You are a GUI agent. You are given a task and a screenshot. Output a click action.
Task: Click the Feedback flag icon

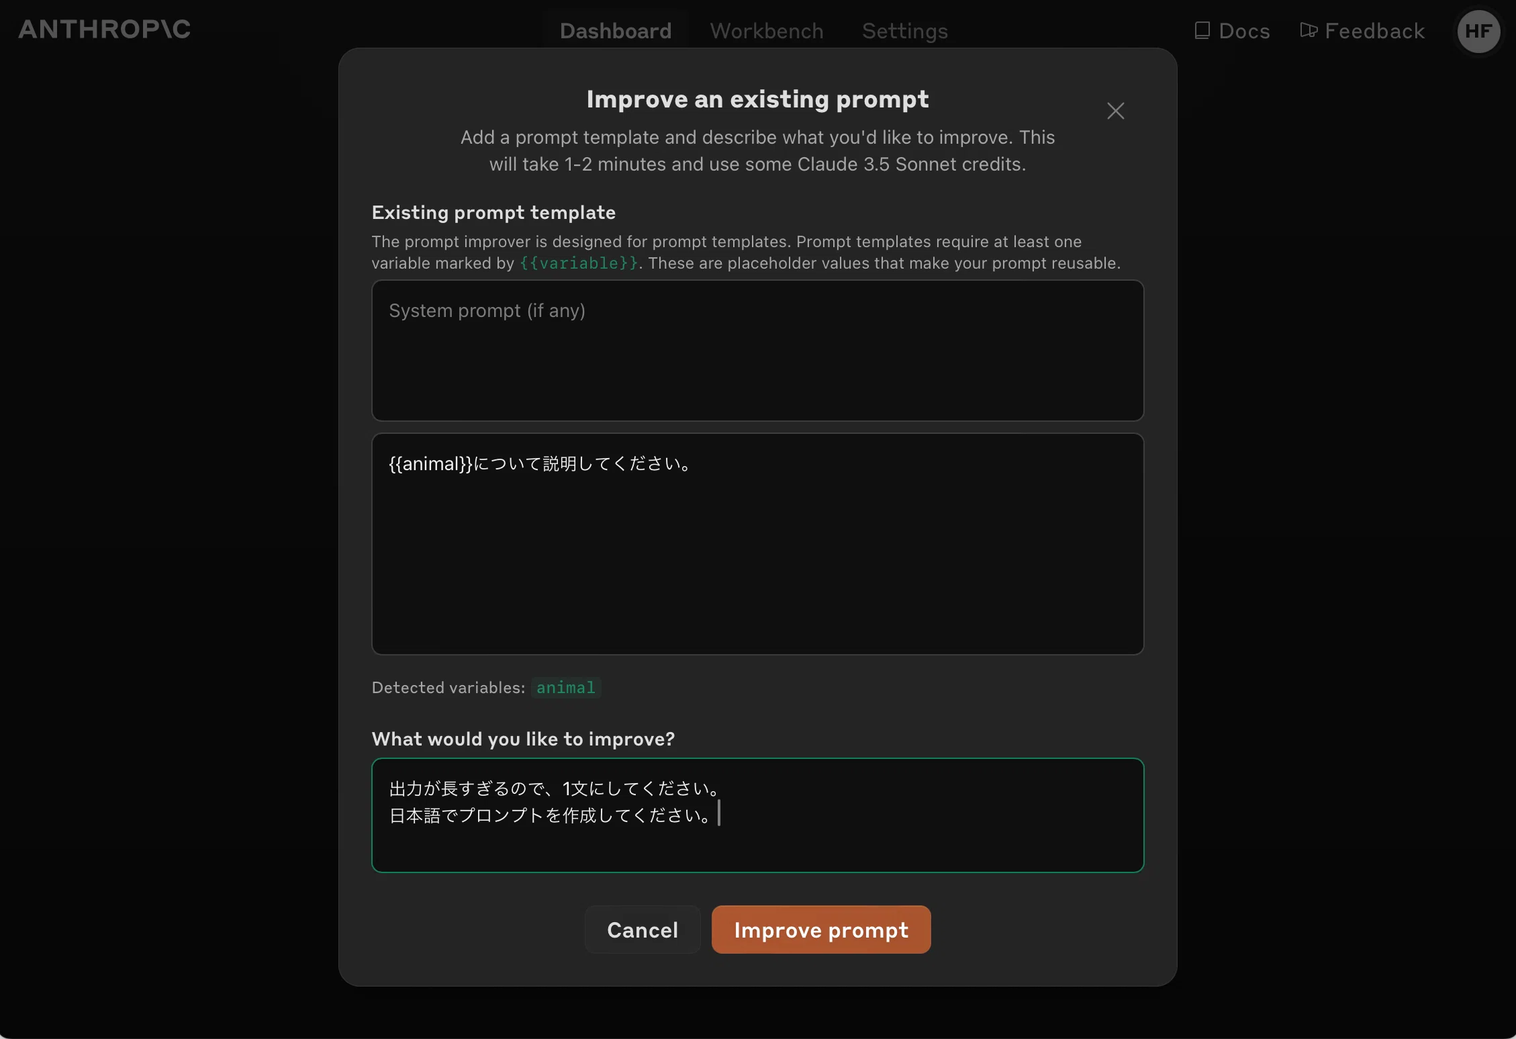pos(1308,30)
